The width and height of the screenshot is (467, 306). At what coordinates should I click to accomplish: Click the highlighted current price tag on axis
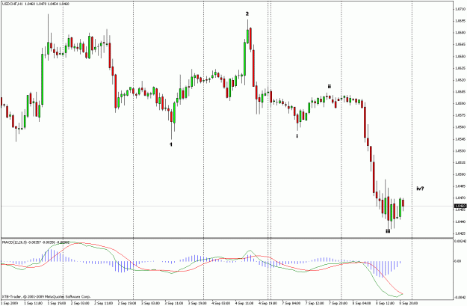tap(460, 206)
